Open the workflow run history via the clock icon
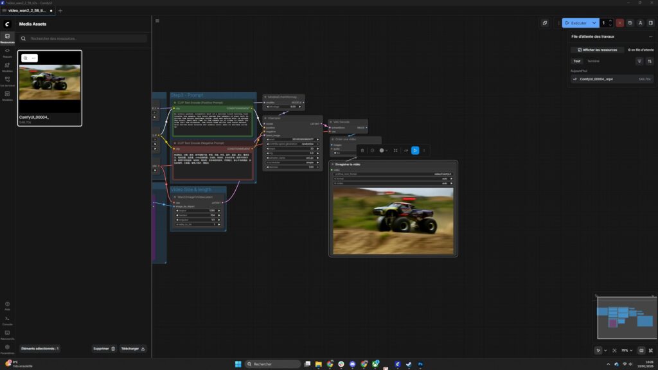 point(630,23)
